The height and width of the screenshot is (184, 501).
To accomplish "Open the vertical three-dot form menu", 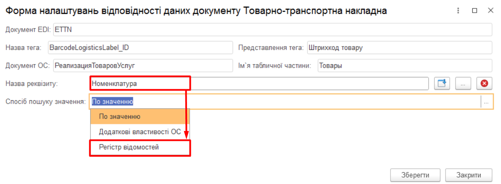I will pyautogui.click(x=457, y=11).
